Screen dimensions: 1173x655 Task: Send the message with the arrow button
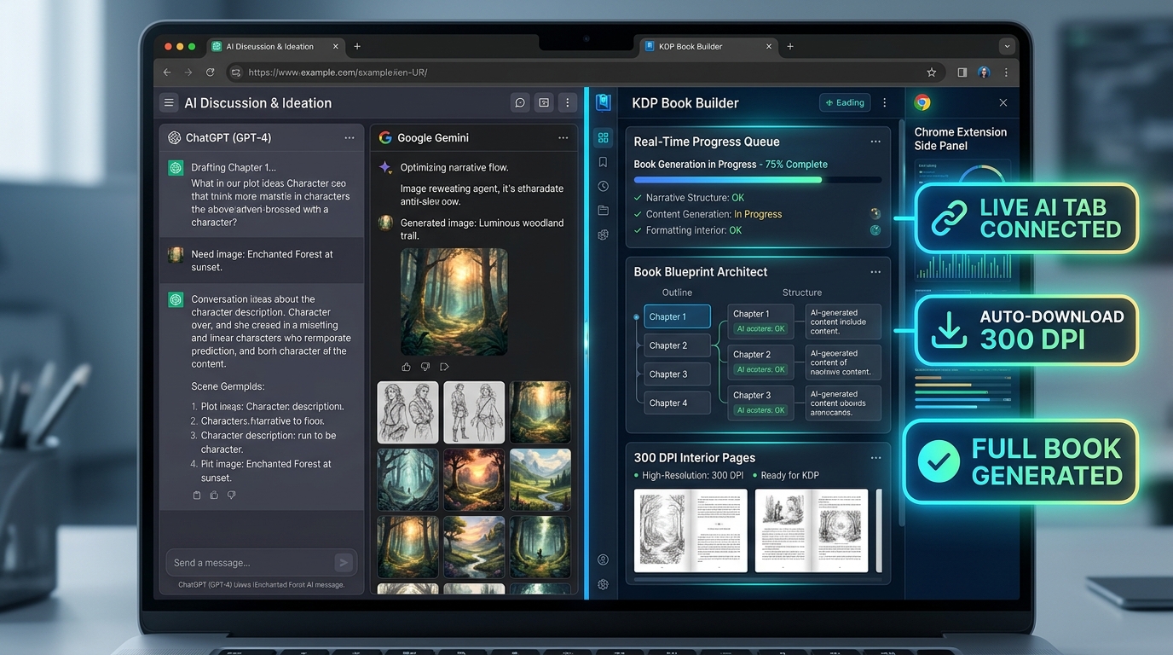point(344,562)
